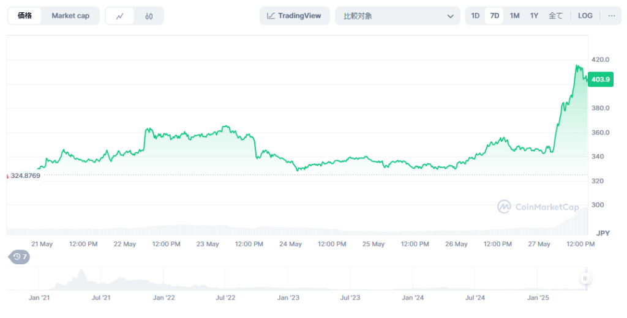The width and height of the screenshot is (627, 318).
Task: Switch to line chart view icon
Action: coord(120,16)
